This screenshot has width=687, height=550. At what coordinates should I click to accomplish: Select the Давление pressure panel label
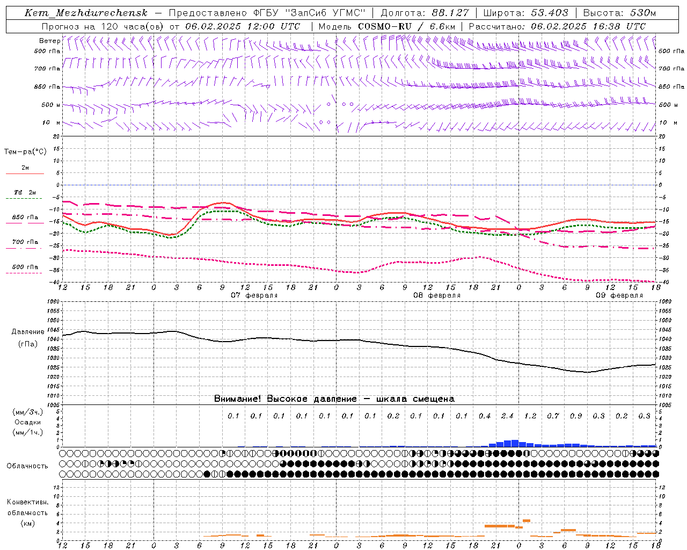pyautogui.click(x=28, y=332)
